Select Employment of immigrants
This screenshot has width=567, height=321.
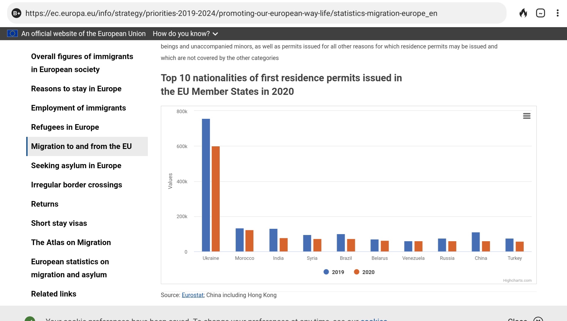78,108
